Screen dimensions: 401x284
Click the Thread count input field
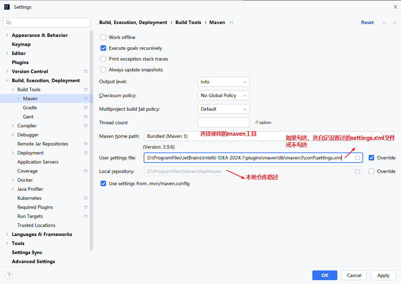224,123
